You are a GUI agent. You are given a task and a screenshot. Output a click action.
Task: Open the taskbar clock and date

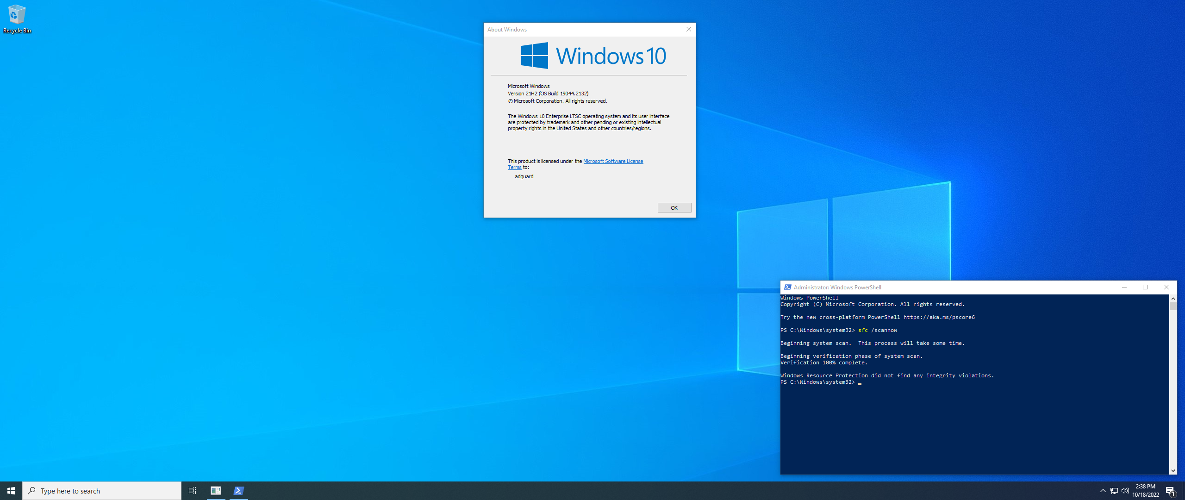tap(1146, 491)
